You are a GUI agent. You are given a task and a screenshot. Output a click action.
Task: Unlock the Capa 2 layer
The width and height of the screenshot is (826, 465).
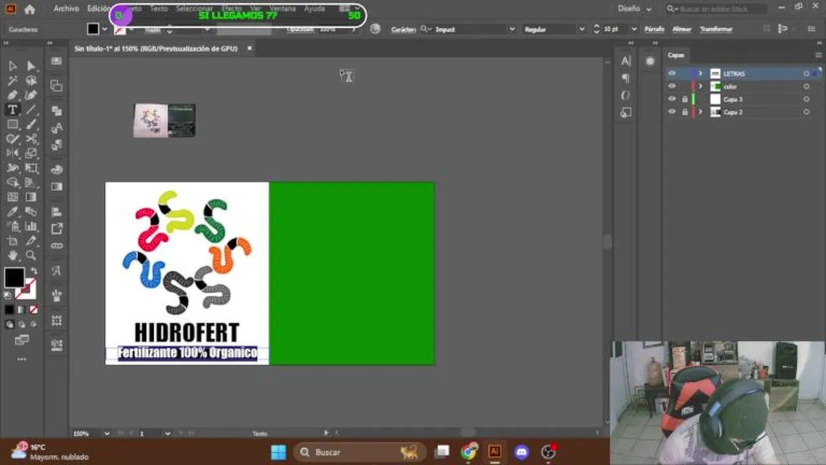[685, 112]
